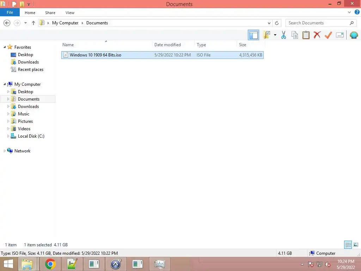Show hidden system tray icons
Screen dimensions: 361x271
coord(302,265)
